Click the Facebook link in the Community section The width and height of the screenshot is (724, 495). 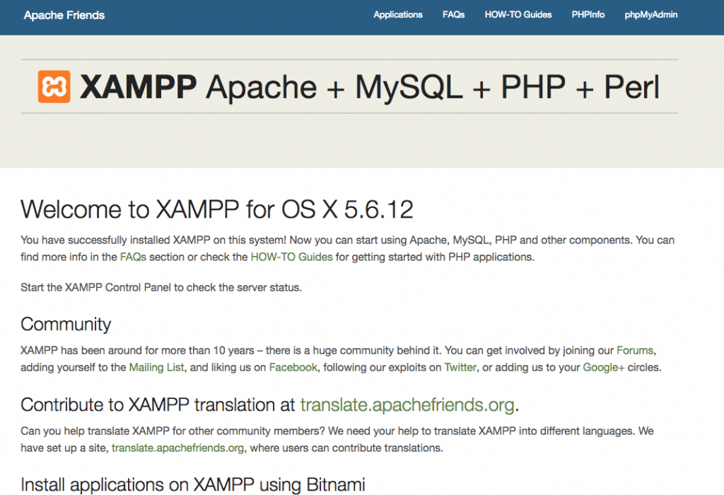[293, 367]
